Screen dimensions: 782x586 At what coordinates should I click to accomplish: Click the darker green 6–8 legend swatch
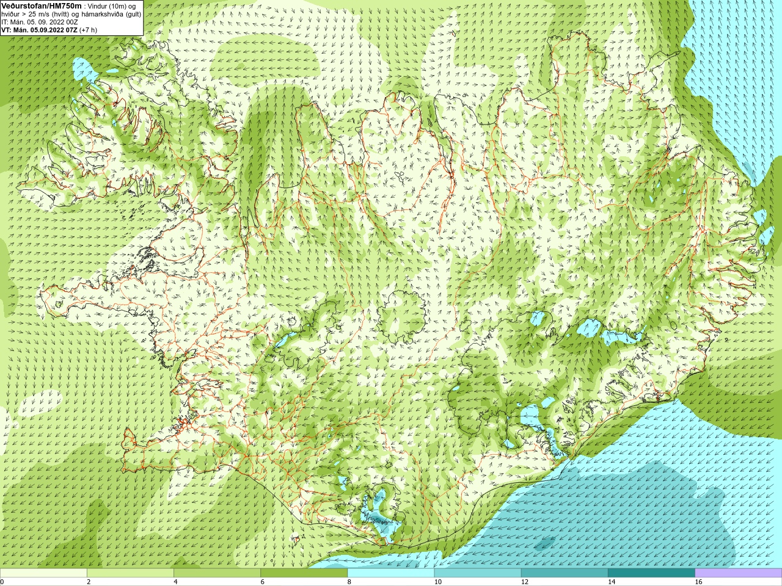304,573
